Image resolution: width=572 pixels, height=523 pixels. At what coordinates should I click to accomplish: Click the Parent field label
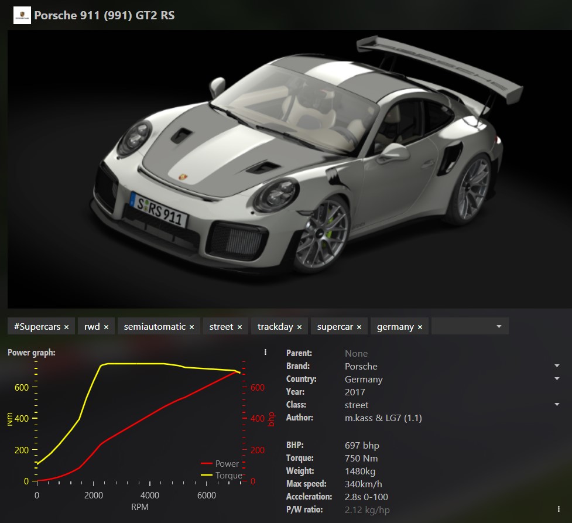(299, 353)
